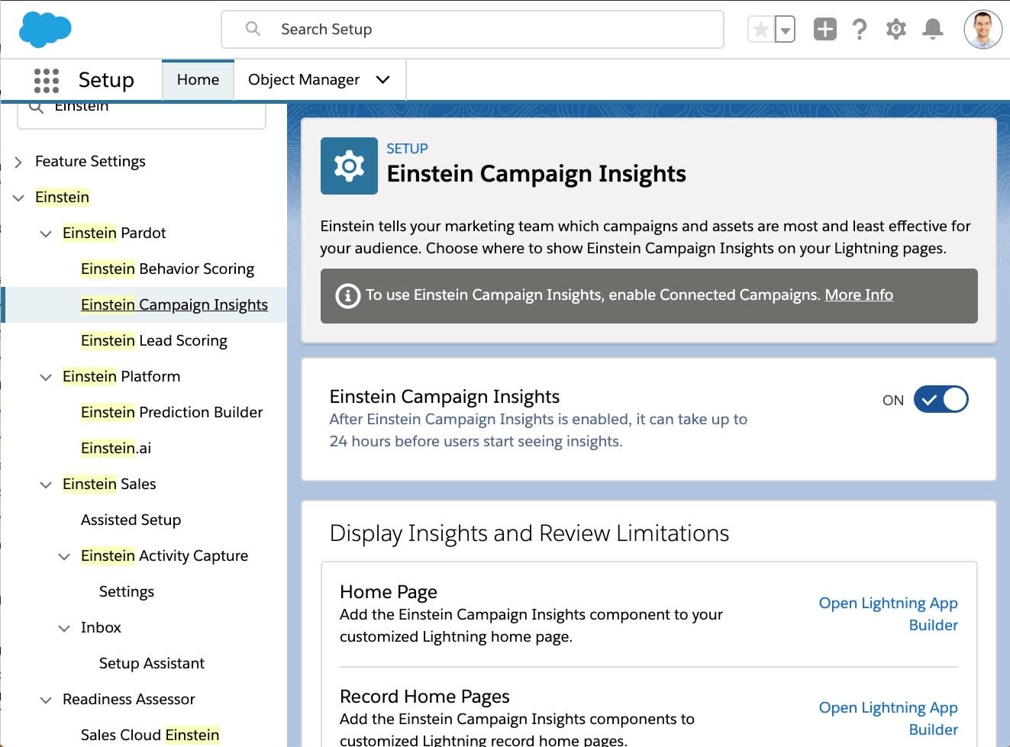The width and height of the screenshot is (1010, 747).
Task: Open Sales Cloud Einstein item
Action: (150, 735)
